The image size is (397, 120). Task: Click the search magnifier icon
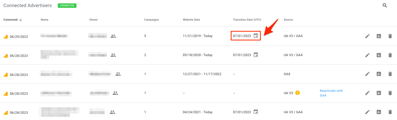pos(385,5)
